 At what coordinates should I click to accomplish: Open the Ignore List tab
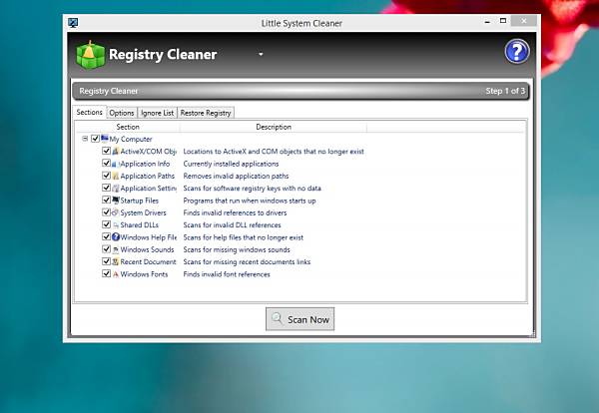click(x=157, y=113)
